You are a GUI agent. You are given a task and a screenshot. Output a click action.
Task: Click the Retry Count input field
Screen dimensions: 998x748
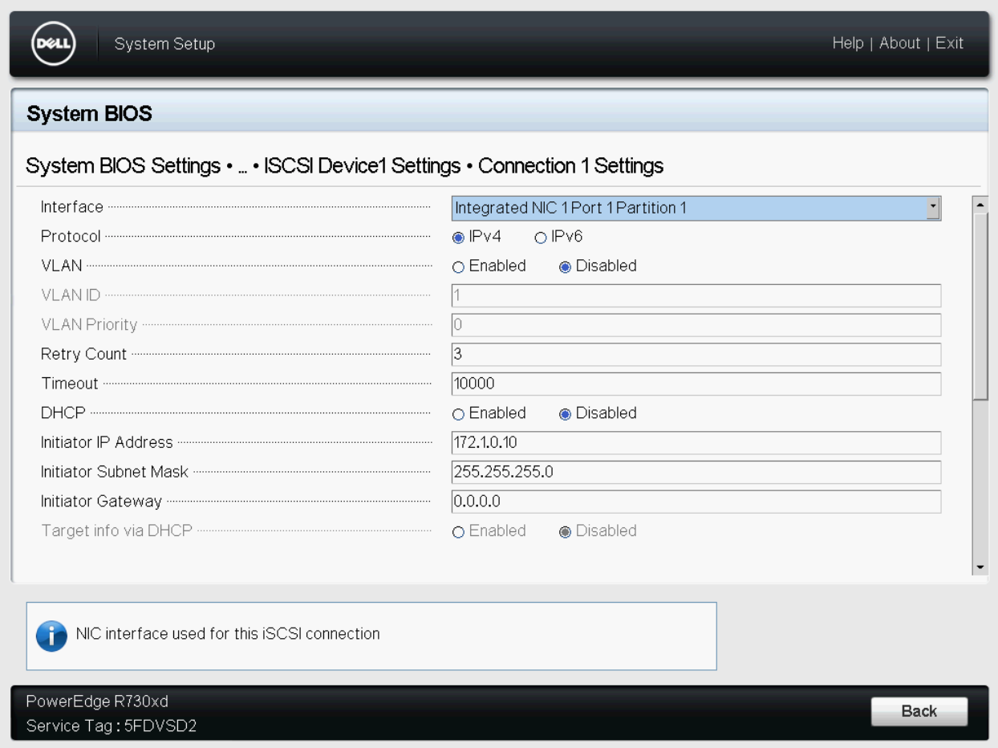696,354
